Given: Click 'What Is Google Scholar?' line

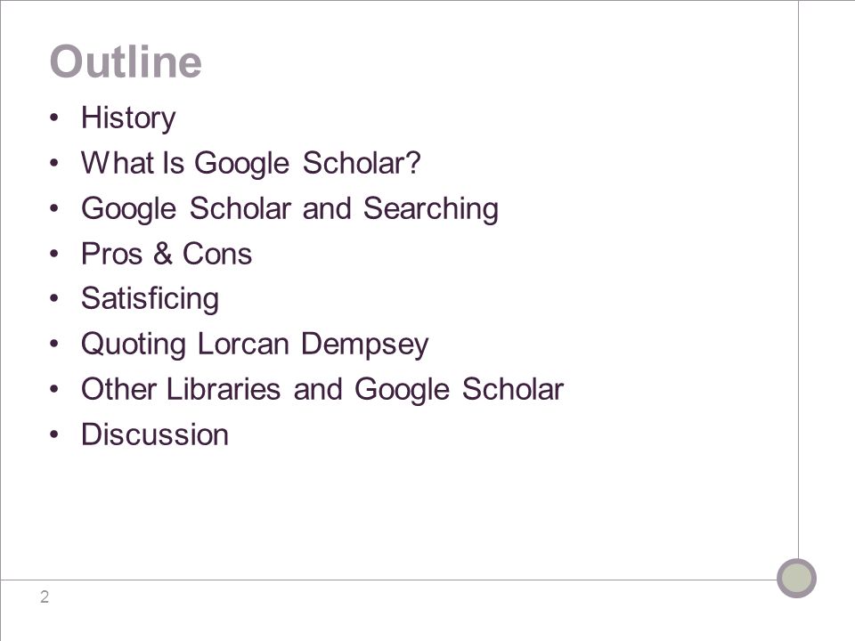Looking at the screenshot, I should tap(251, 164).
